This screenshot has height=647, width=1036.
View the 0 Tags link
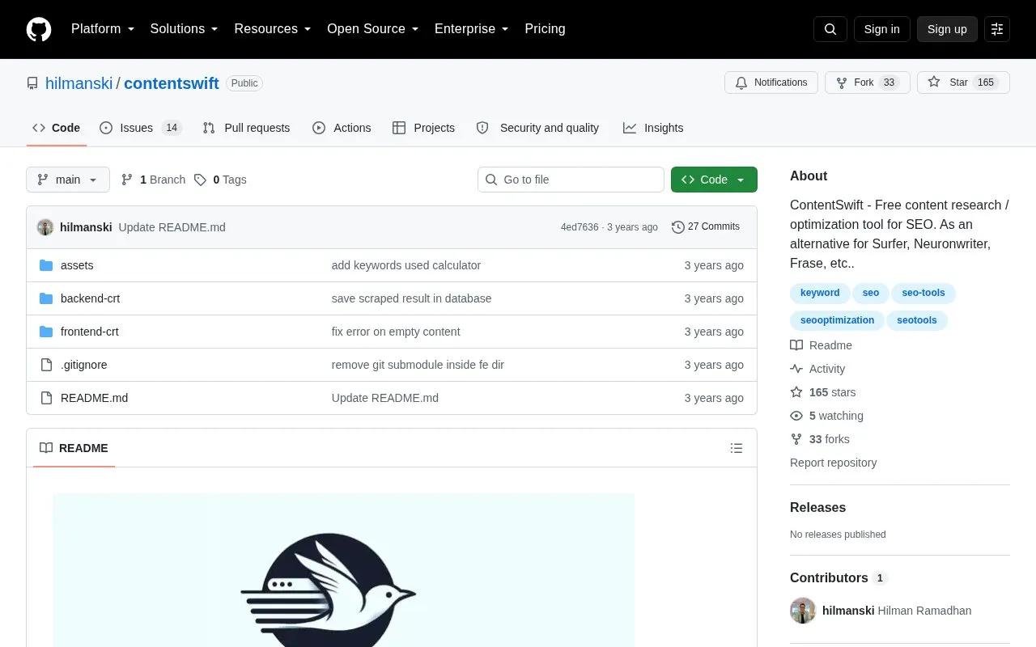click(220, 180)
